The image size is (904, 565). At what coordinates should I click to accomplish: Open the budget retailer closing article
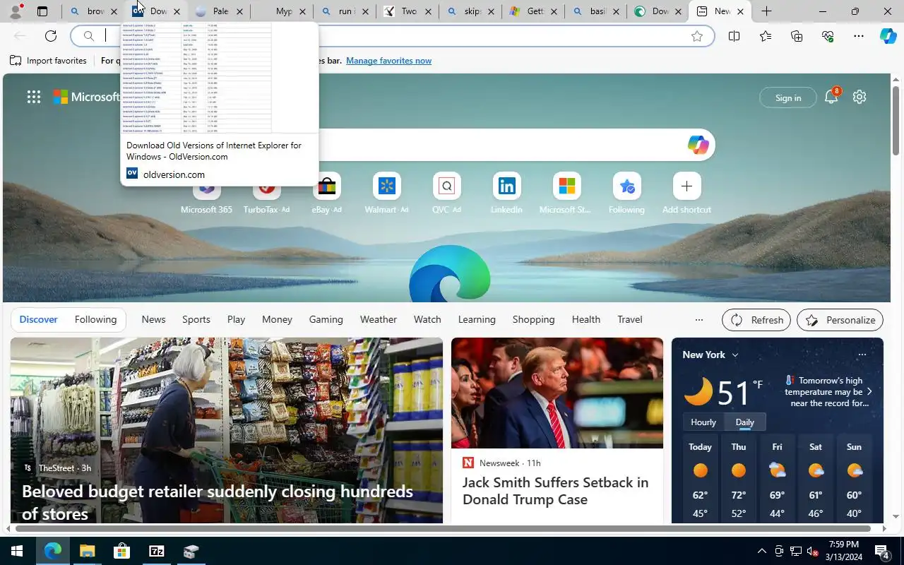pyautogui.click(x=217, y=502)
